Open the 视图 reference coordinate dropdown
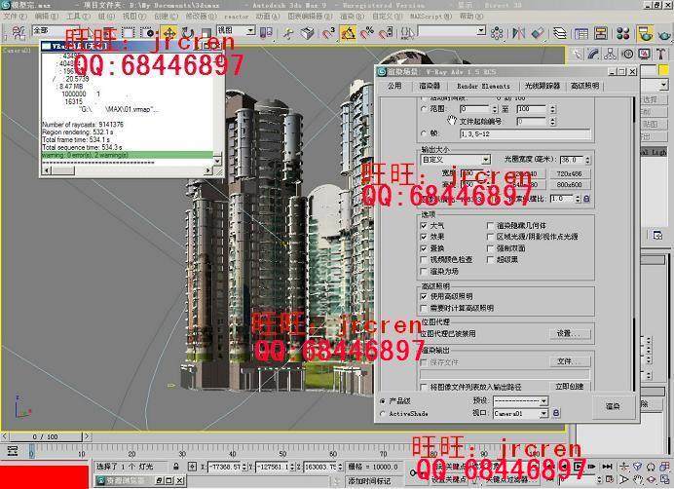 [236, 30]
